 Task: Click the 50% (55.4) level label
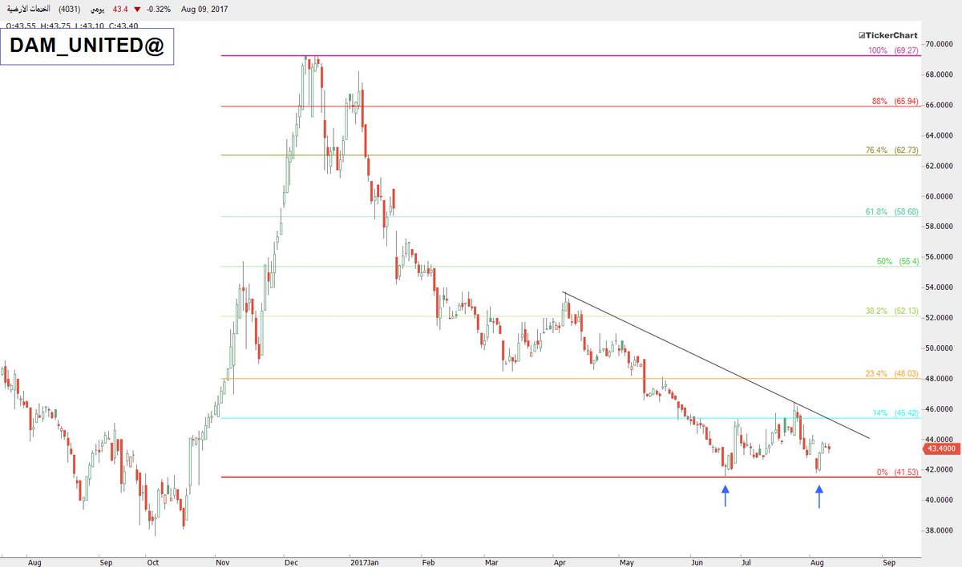click(x=897, y=261)
